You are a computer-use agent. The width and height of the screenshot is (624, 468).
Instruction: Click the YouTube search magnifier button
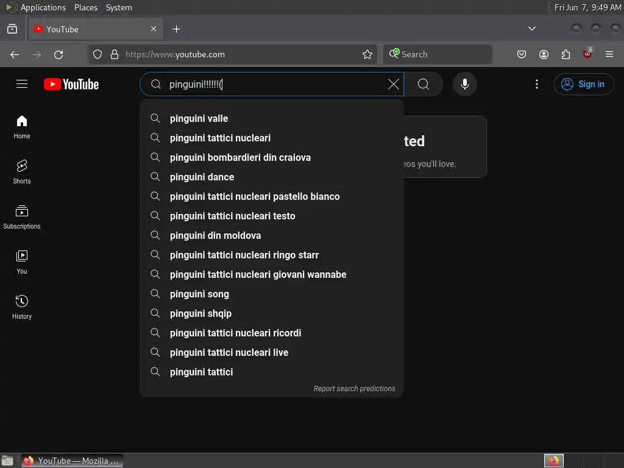pyautogui.click(x=424, y=84)
